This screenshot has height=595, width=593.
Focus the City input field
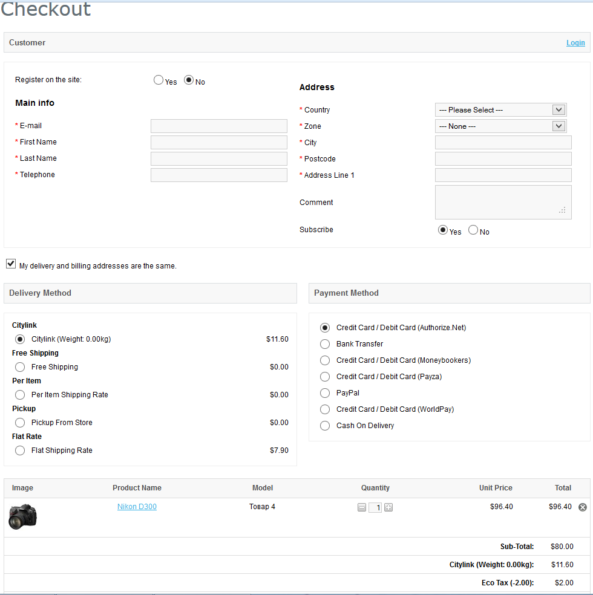503,142
